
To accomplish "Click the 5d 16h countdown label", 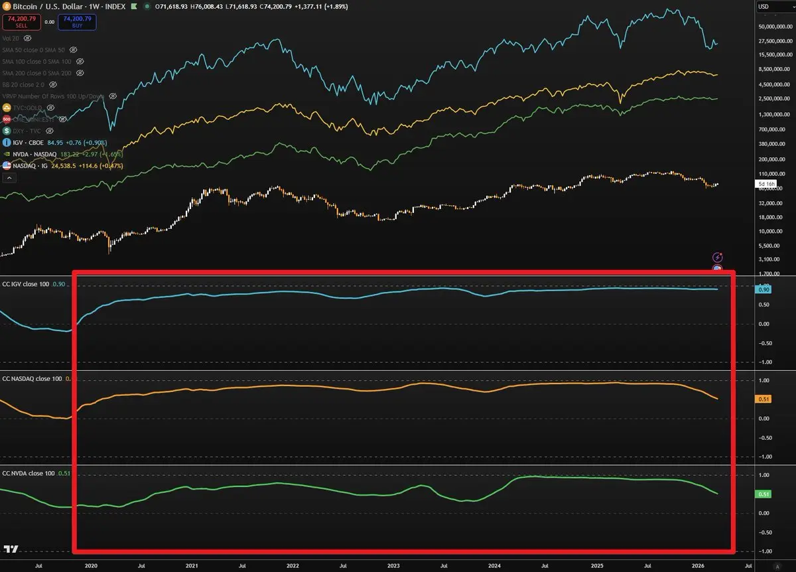I will click(766, 183).
